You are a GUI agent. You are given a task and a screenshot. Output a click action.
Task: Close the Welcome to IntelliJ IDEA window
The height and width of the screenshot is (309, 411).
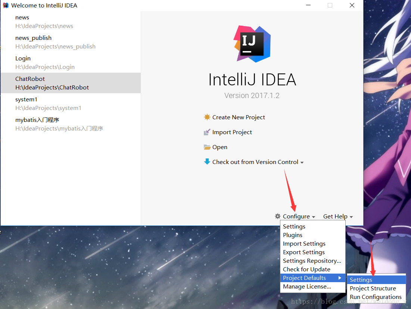[352, 5]
